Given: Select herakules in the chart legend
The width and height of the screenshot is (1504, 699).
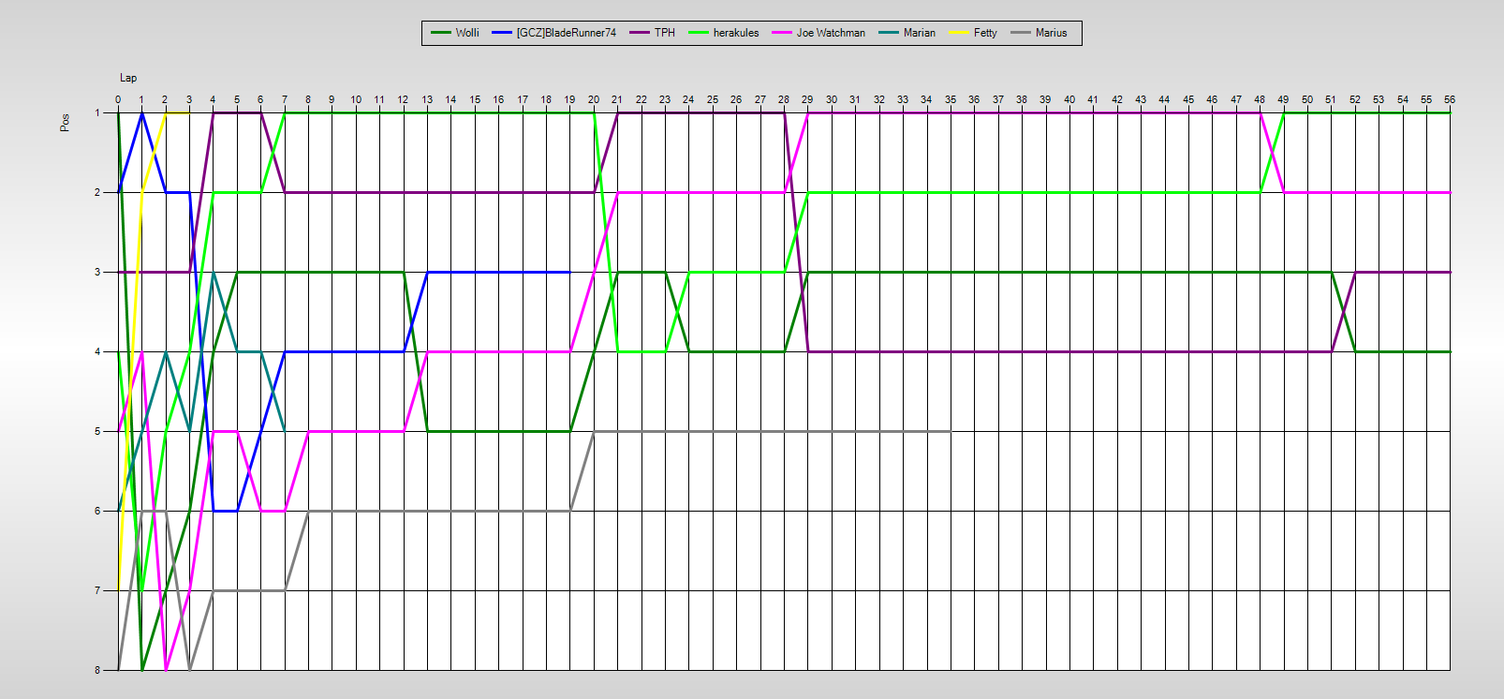Looking at the screenshot, I should click(x=735, y=33).
